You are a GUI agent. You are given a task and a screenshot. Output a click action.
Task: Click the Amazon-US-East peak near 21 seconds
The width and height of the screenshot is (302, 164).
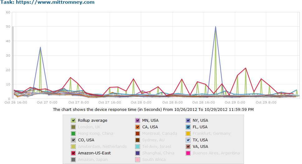(246, 68)
